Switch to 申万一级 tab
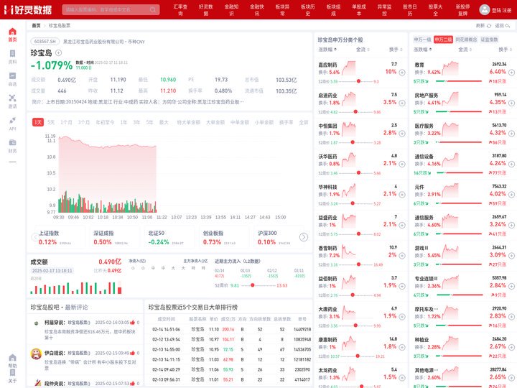The image size is (517, 388). pos(422,40)
